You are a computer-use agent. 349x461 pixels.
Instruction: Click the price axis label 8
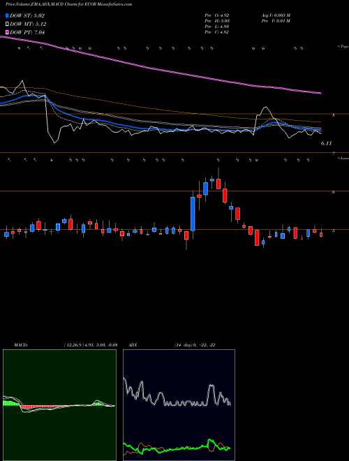click(x=333, y=115)
